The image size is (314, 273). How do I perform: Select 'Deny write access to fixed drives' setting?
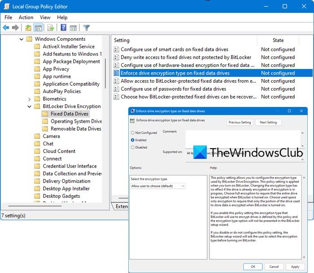(x=186, y=57)
